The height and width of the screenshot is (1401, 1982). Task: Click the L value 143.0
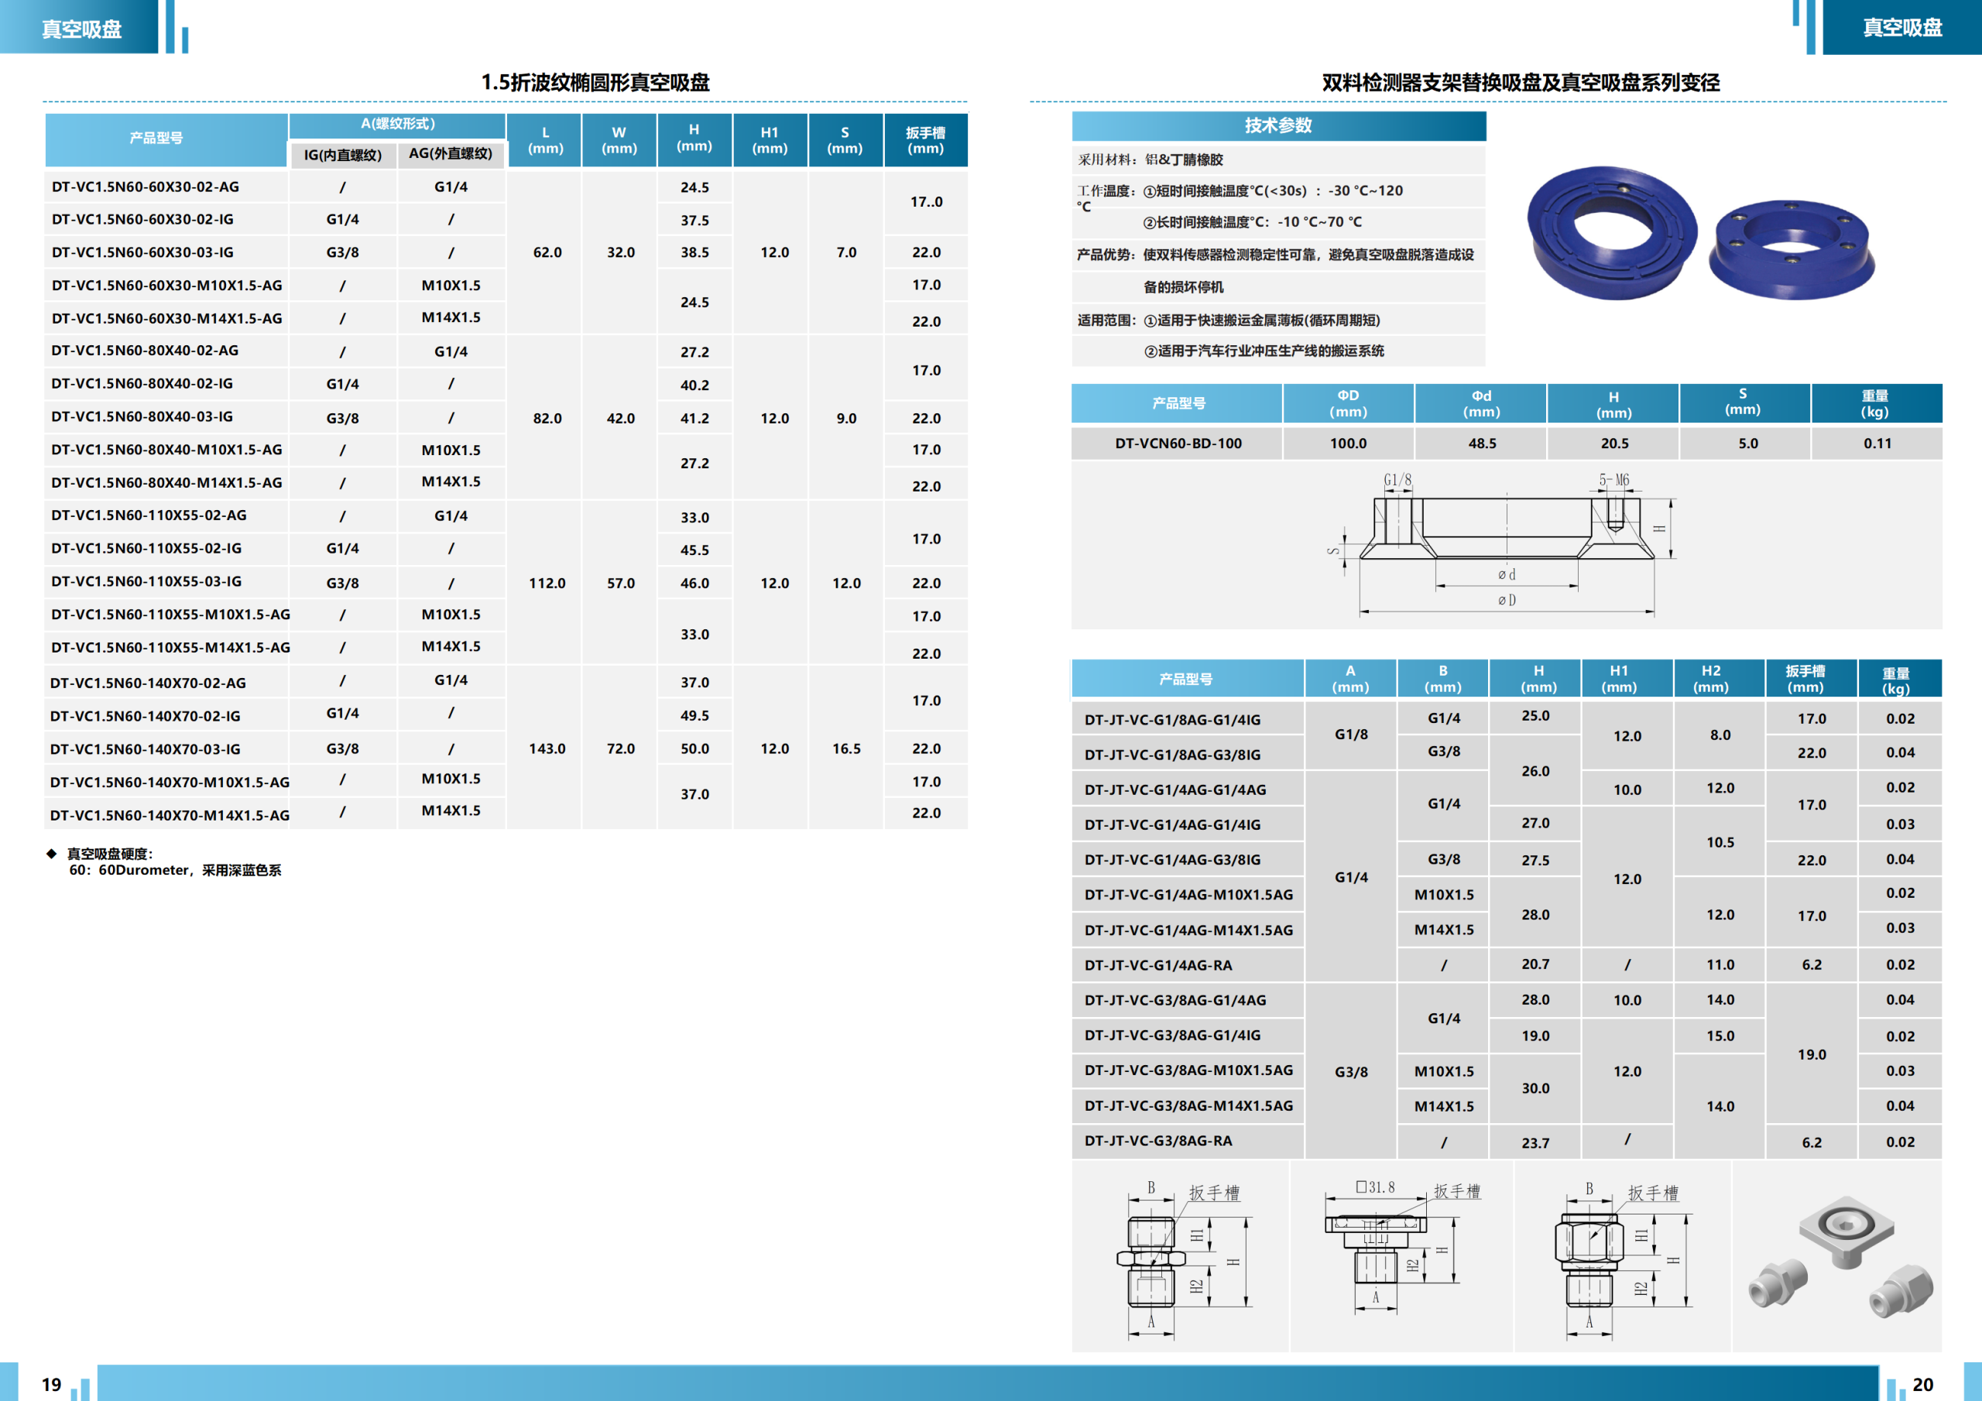pos(547,748)
